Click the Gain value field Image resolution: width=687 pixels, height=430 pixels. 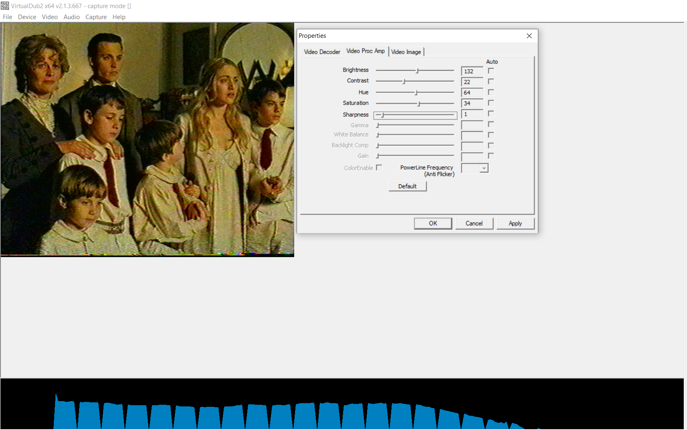coord(472,157)
